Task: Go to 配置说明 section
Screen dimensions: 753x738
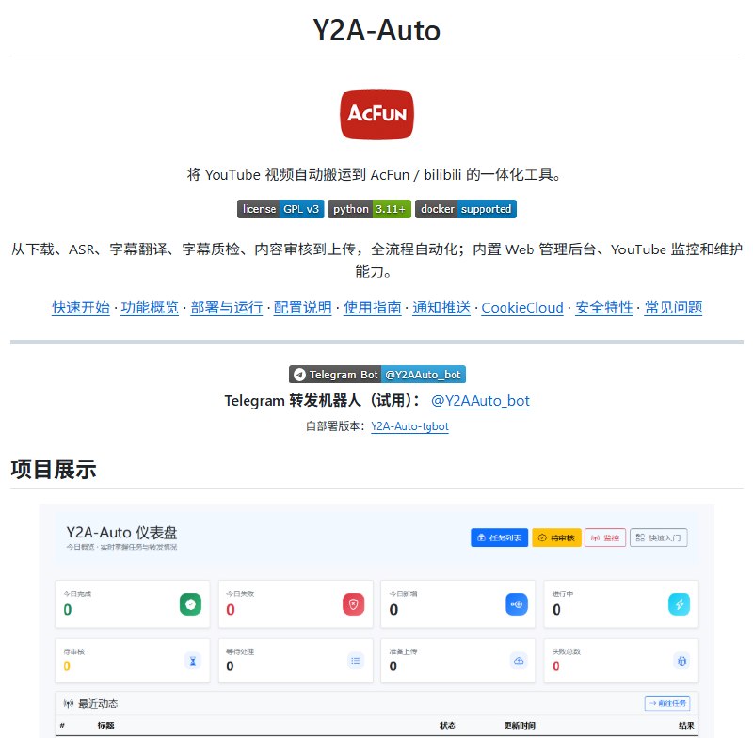Action: click(x=302, y=307)
